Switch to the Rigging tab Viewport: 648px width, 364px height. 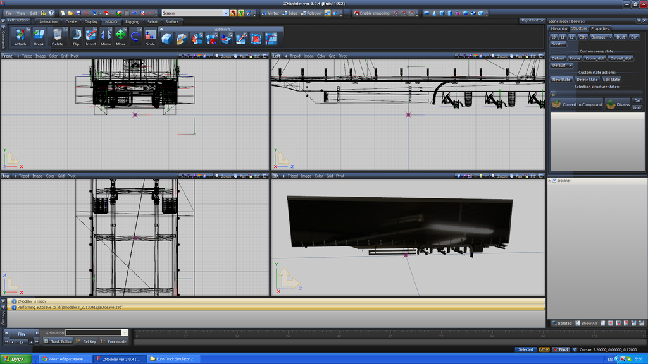pyautogui.click(x=132, y=21)
